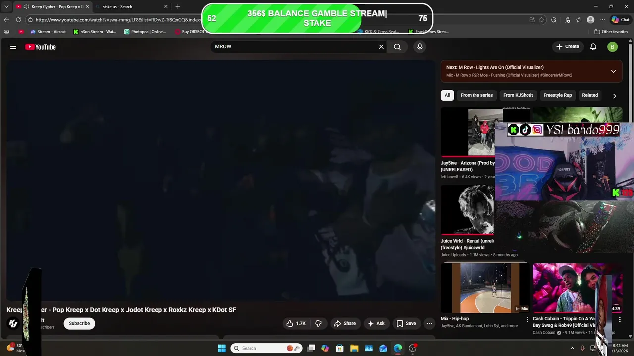Open the Jay5ive Arizona video thumbnail

point(468,132)
